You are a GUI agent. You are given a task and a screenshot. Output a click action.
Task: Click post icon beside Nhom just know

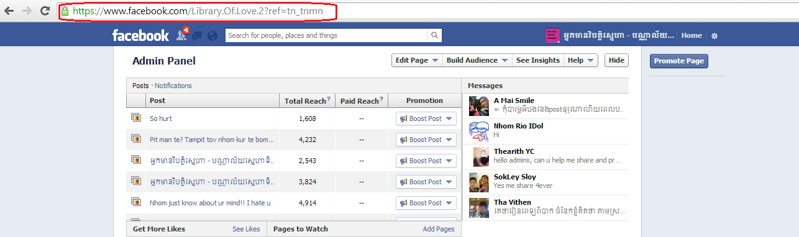(136, 202)
